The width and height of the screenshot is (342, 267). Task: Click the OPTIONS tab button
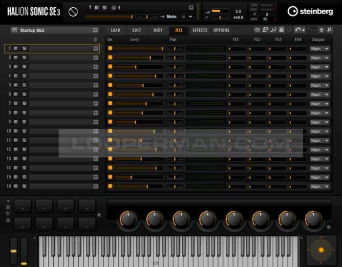(x=221, y=30)
